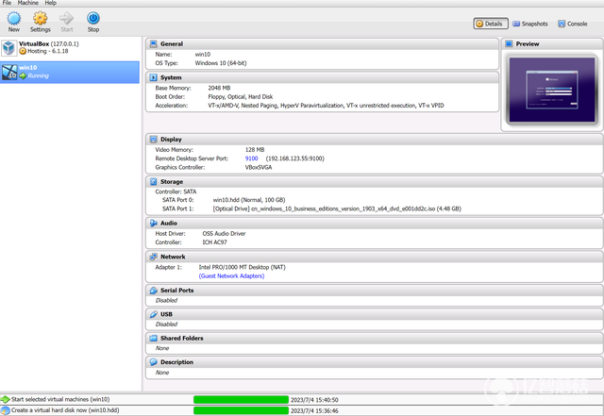This screenshot has width=604, height=416.
Task: Click the Acceleration details text in System
Action: (326, 106)
